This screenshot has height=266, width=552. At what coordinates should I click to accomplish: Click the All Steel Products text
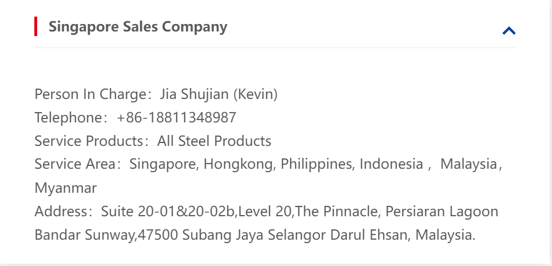214,141
